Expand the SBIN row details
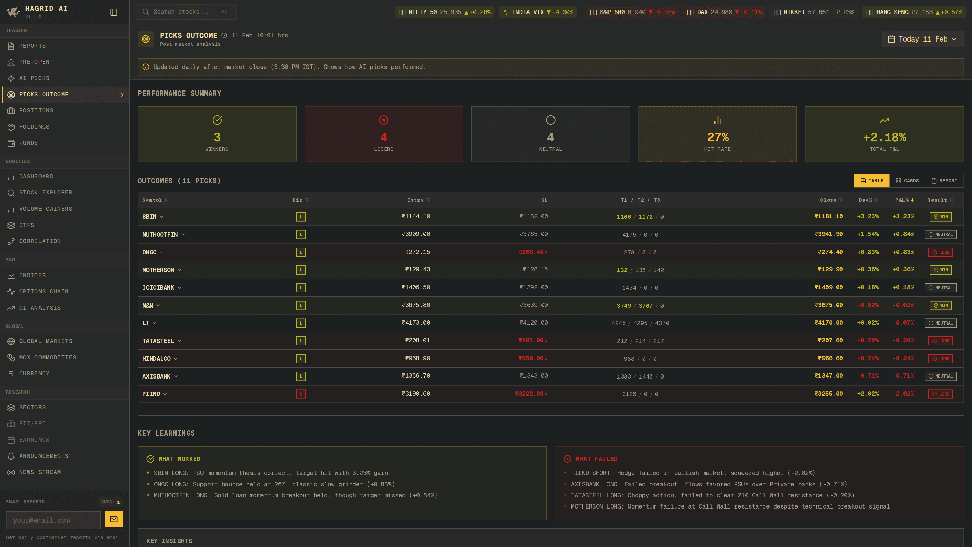The width and height of the screenshot is (972, 547). 162,217
